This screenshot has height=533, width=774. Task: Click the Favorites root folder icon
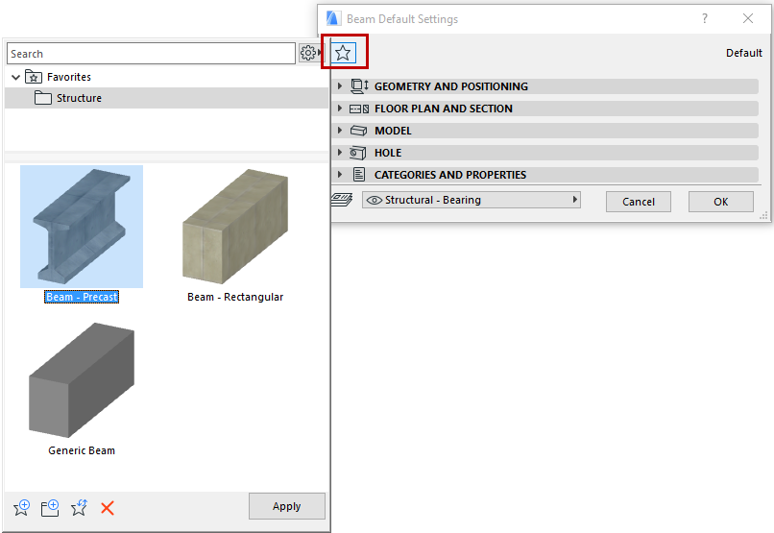coord(34,77)
